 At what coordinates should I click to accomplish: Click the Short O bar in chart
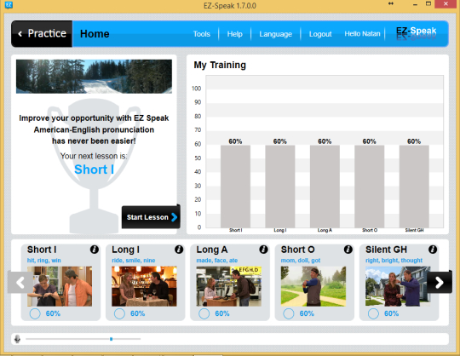370,187
